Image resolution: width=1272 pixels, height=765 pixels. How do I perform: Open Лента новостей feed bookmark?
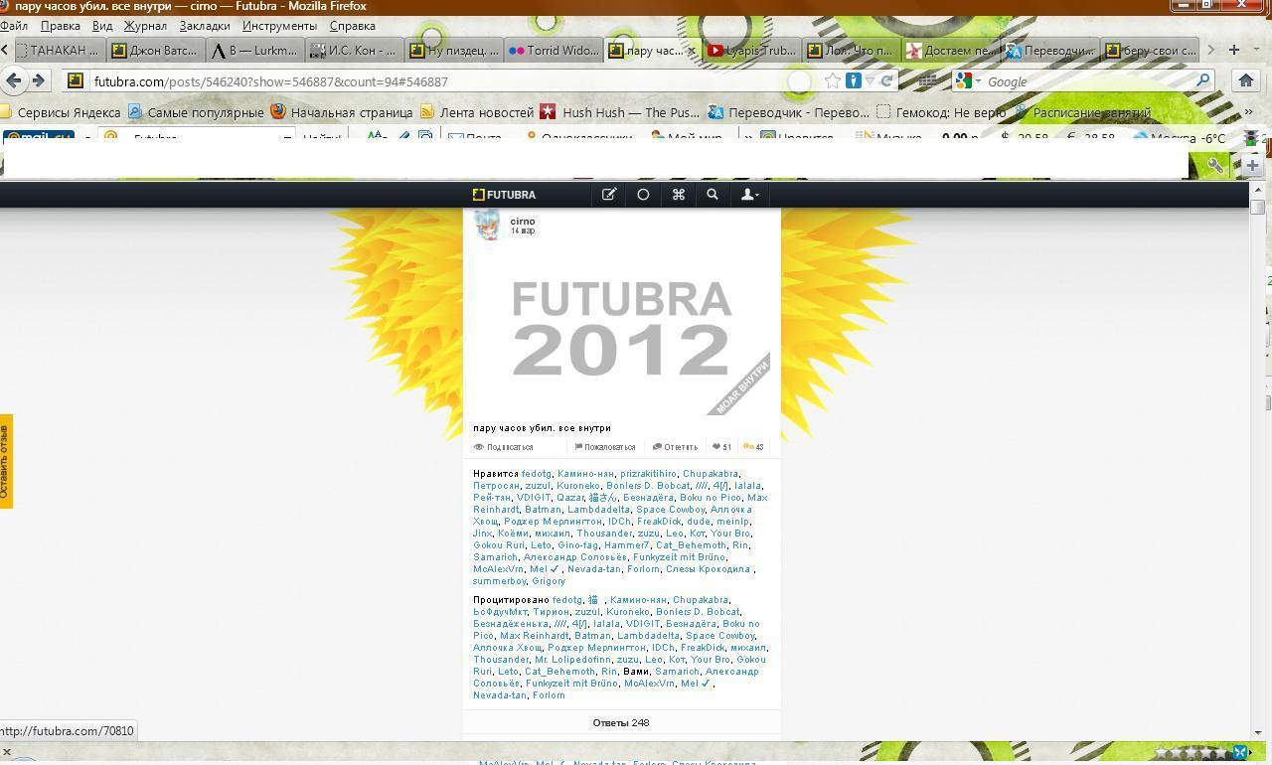(476, 112)
